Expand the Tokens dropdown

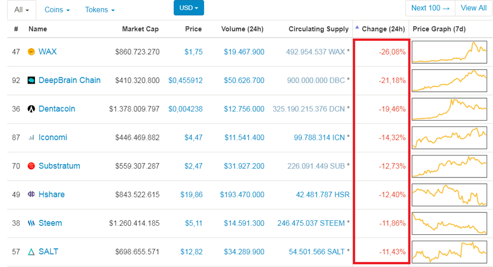coord(100,10)
